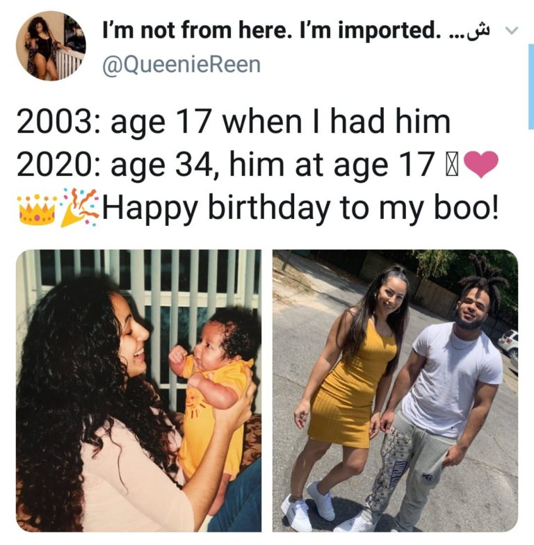Select the "Happy birthday to my boo!" text
534x545 pixels.
pyautogui.click(x=300, y=209)
